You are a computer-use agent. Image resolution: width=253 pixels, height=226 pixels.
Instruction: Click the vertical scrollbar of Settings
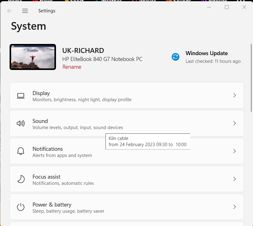pyautogui.click(x=251, y=78)
